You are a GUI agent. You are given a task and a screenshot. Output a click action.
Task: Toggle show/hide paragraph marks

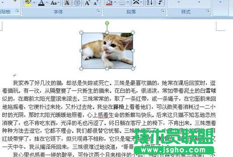pyautogui.click(x=160, y=3)
